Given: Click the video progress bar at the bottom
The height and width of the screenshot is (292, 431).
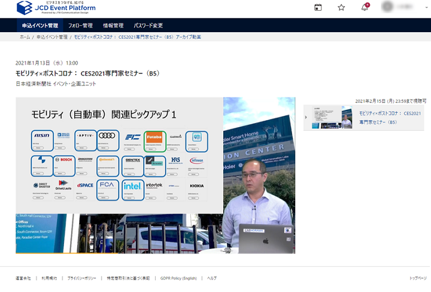Looking at the screenshot, I should coord(155,253).
